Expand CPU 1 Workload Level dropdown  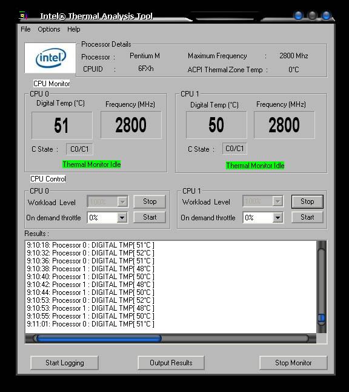click(x=278, y=201)
